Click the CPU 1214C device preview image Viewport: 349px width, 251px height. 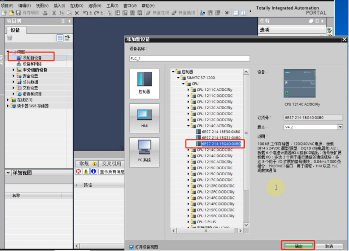tap(300, 83)
